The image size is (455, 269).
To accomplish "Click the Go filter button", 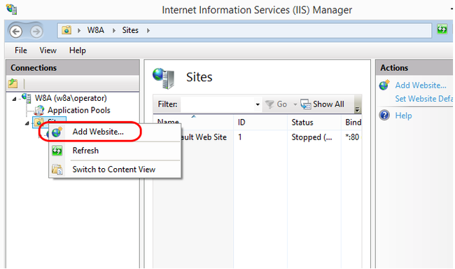I will coord(276,104).
